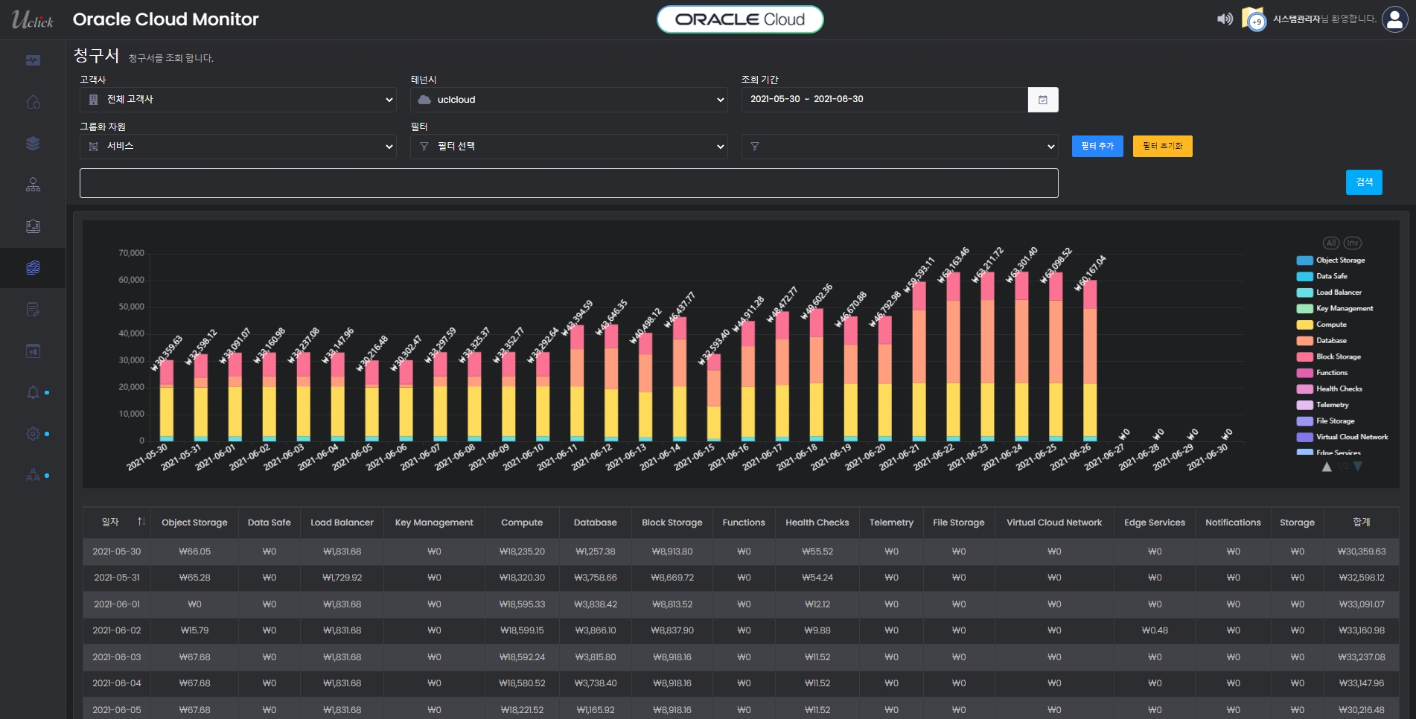
Task: Expand the 서비스 grouping dimension dropdown
Action: coord(237,147)
